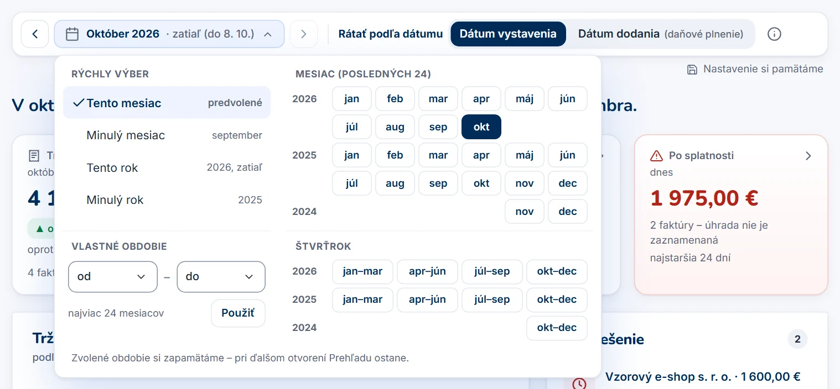This screenshot has height=389, width=840.
Task: Pick okt 2025 month
Action: [481, 183]
